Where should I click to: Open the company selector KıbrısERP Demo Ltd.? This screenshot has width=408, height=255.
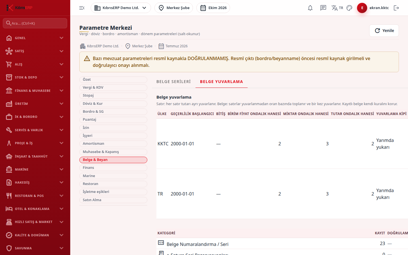point(121,8)
